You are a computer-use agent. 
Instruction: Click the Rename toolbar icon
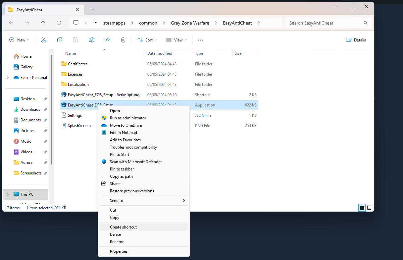(91, 40)
